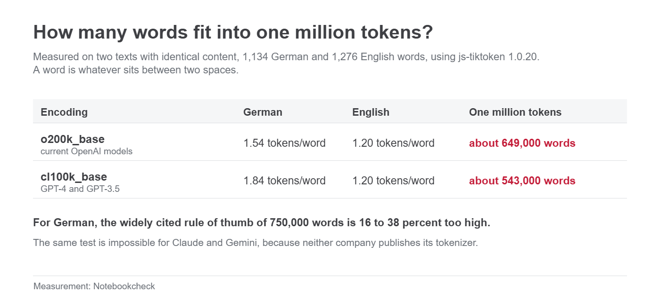660x301 pixels.
Task: Click the note about Claude and Gemini
Action: pyautogui.click(x=256, y=243)
